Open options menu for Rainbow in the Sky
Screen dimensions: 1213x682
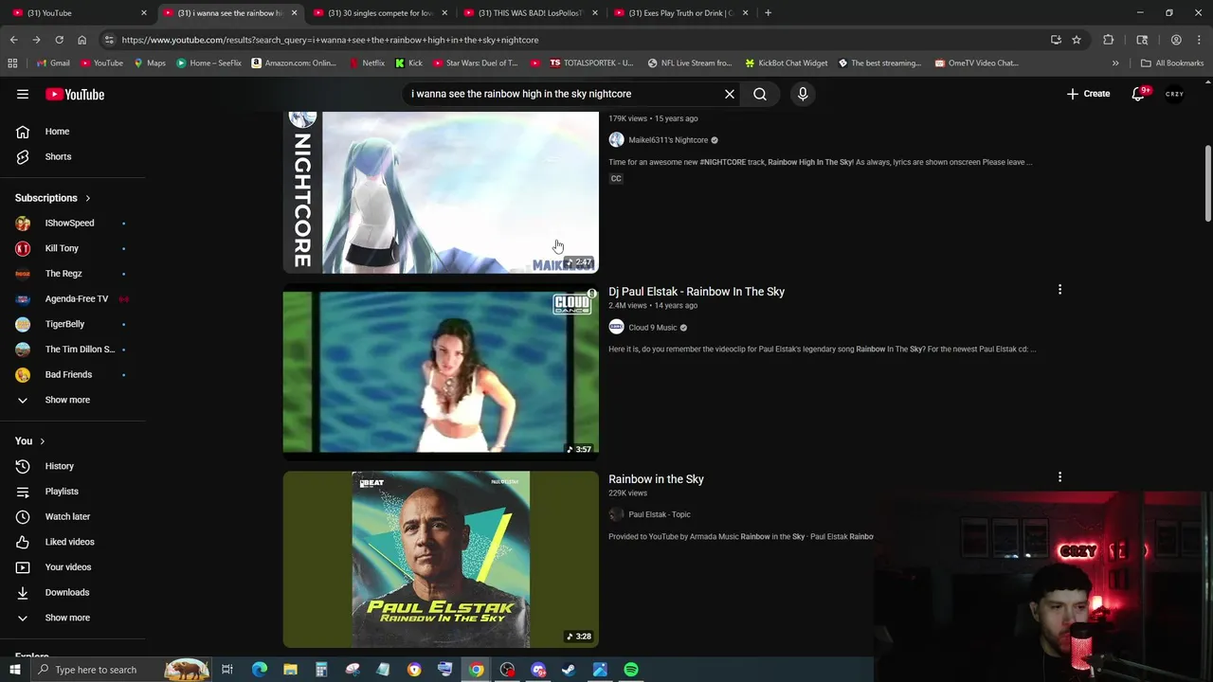(1059, 477)
